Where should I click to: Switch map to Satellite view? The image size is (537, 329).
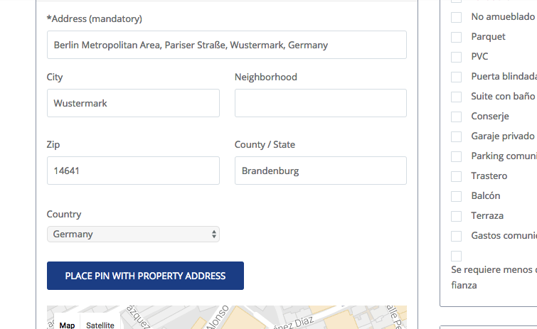coord(100,324)
